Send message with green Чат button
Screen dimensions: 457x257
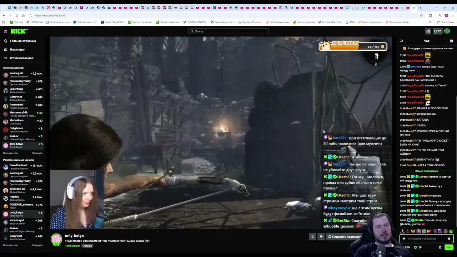click(449, 247)
